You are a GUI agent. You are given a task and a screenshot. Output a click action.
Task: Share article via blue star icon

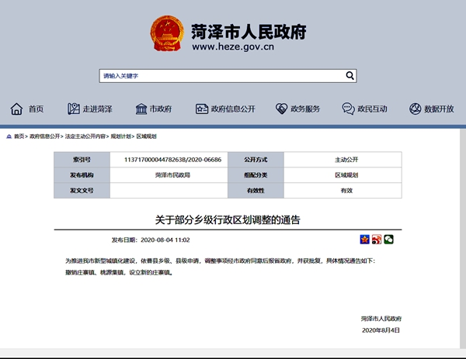coord(365,240)
